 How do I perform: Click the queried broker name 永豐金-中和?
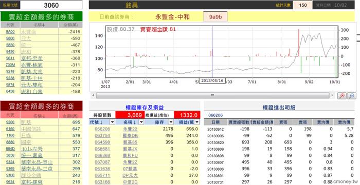(x=172, y=17)
